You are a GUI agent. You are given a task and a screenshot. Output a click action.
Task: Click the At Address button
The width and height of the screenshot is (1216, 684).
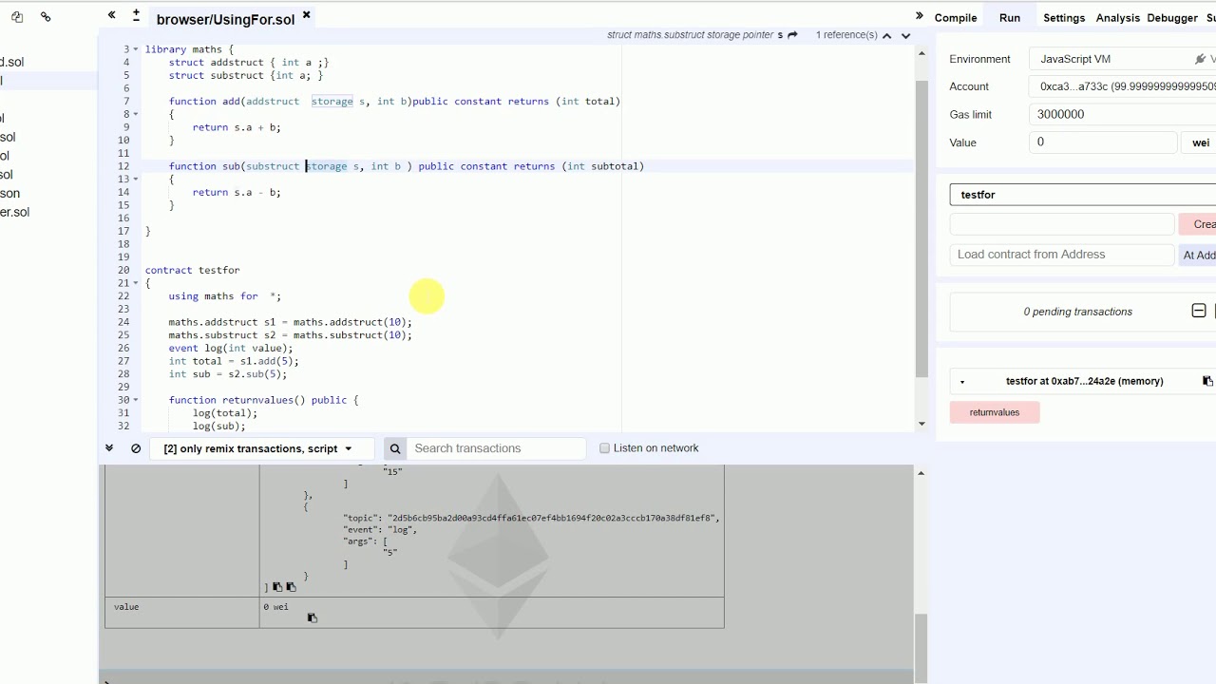pos(1198,255)
